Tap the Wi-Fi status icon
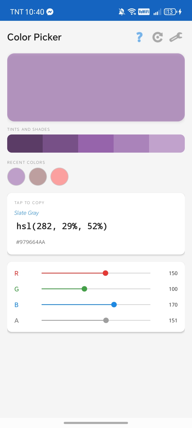The height and width of the screenshot is (428, 192). pyautogui.click(x=132, y=12)
